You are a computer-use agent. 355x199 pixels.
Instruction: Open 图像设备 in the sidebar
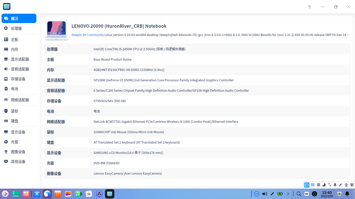(19, 152)
